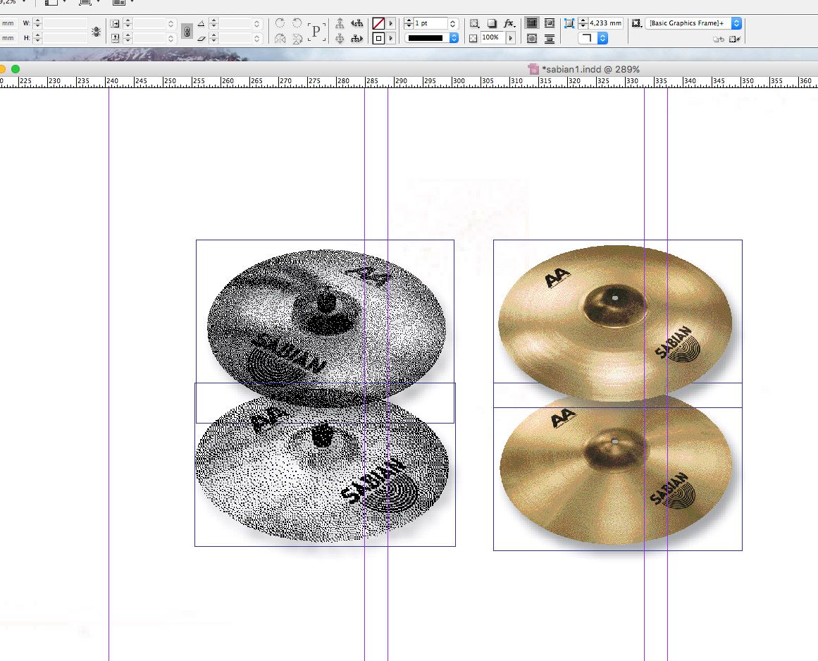Click the sabian1.indd document title
Image resolution: width=818 pixels, height=661 pixels.
click(x=590, y=69)
